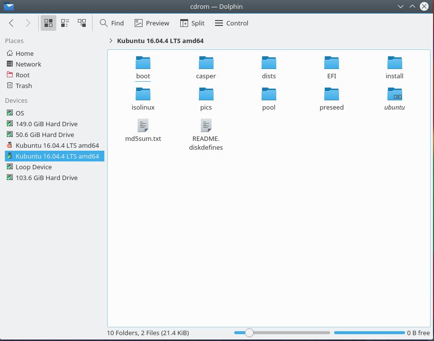Open the 149.0 GiB Hard Drive device
434x341 pixels.
[x=46, y=124]
